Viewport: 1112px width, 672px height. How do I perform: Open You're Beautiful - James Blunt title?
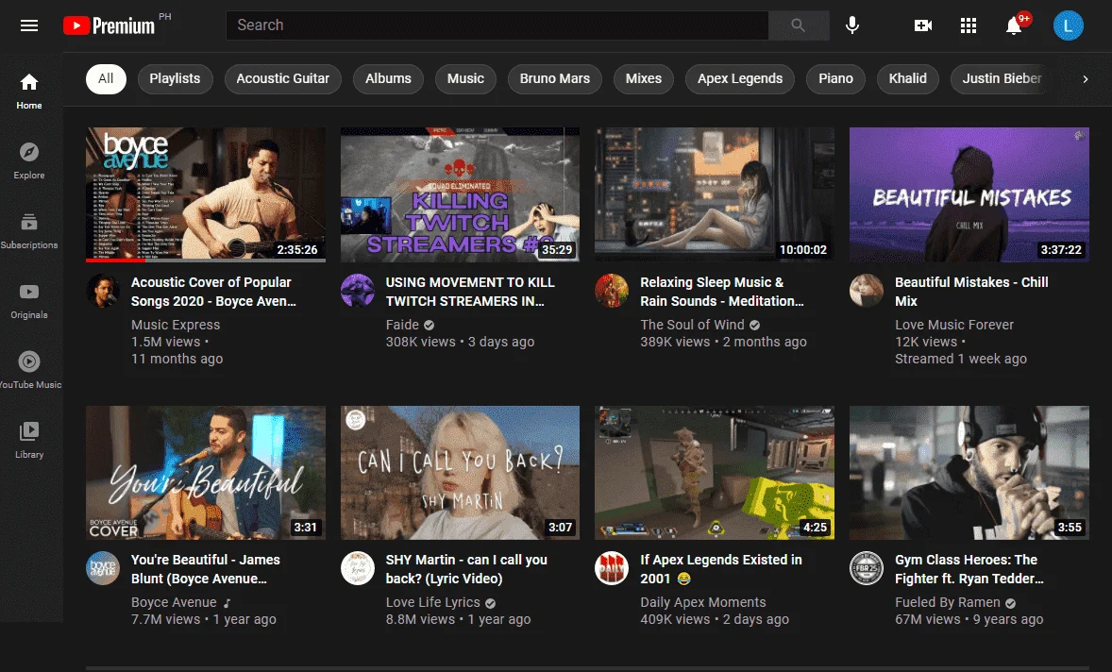[x=206, y=569]
